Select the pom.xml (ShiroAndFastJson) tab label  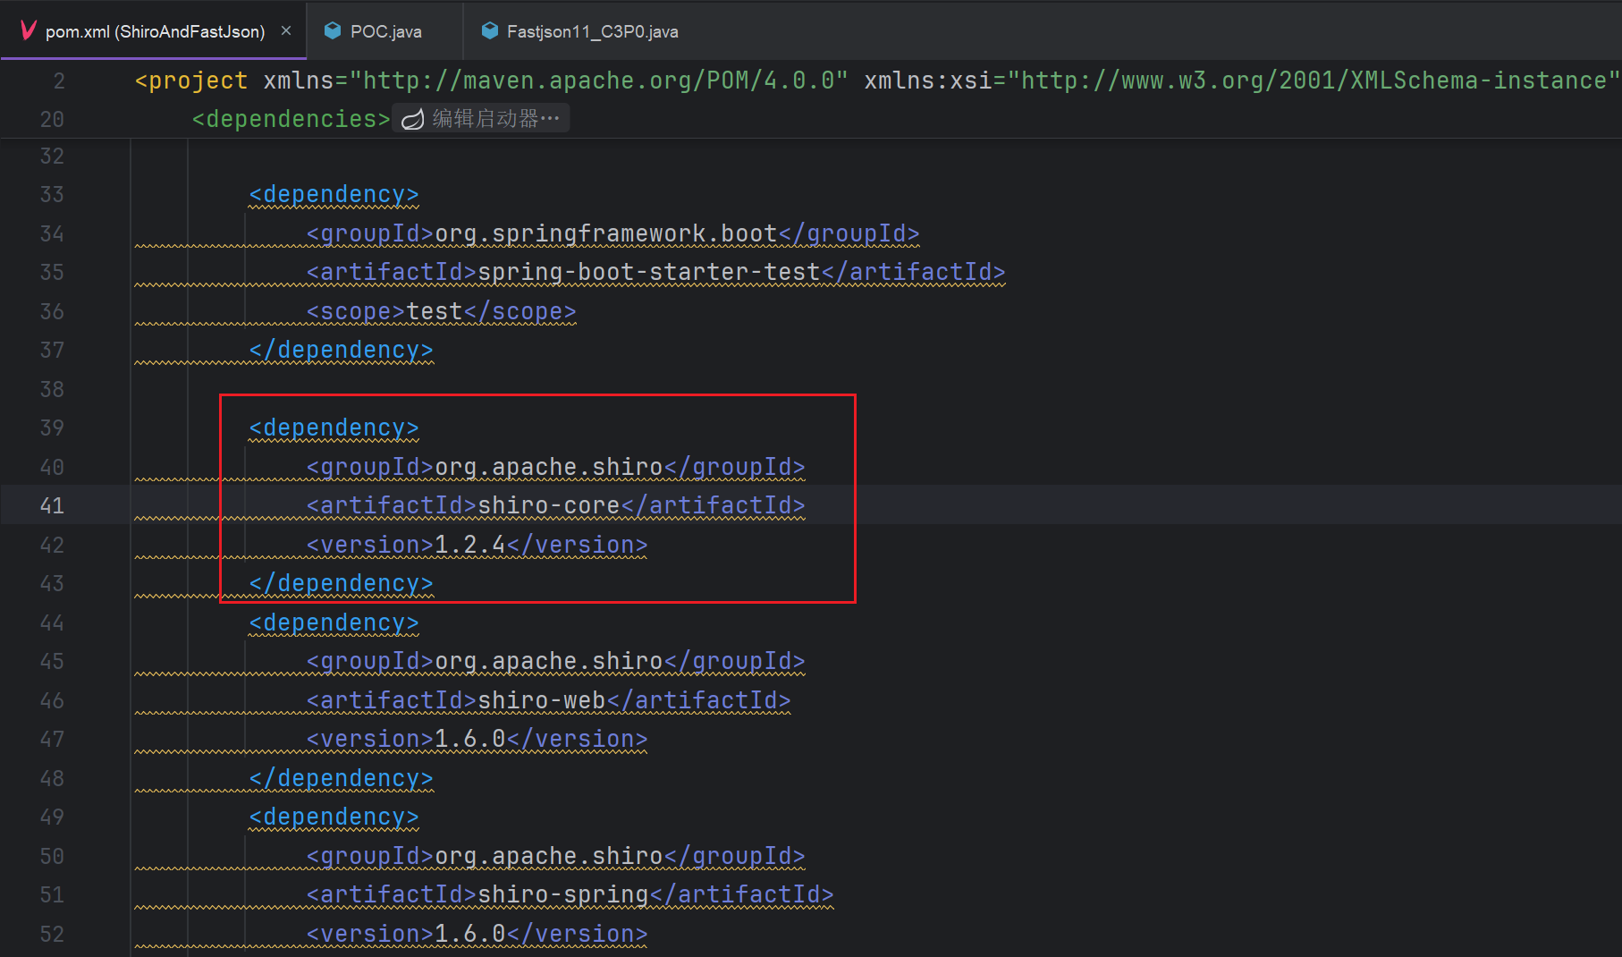coord(155,31)
